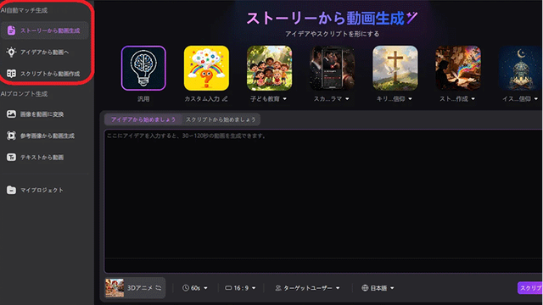Open マイプロジェクト in the sidebar
Screen dimensions: 543x305
(x=44, y=190)
